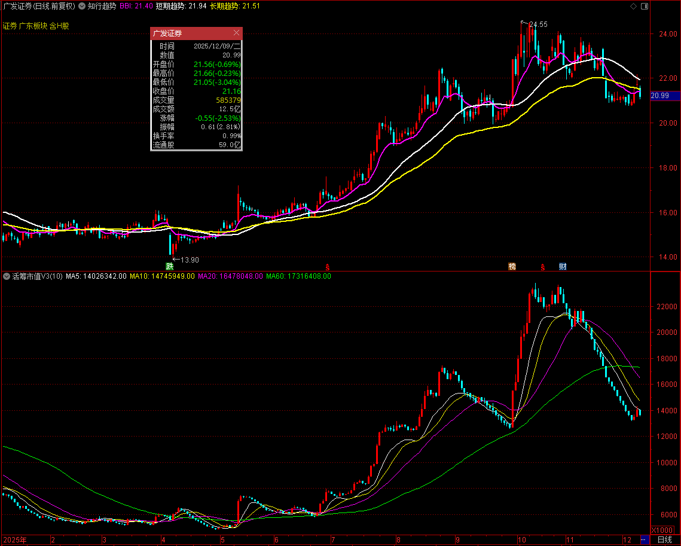681x546 pixels.
Task: Toggle the side panel layout icon
Action: click(643, 6)
